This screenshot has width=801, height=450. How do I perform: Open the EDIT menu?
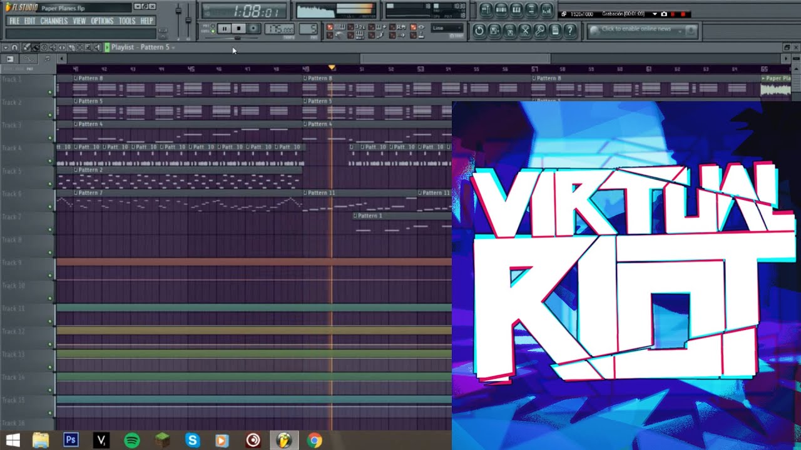pos(30,21)
